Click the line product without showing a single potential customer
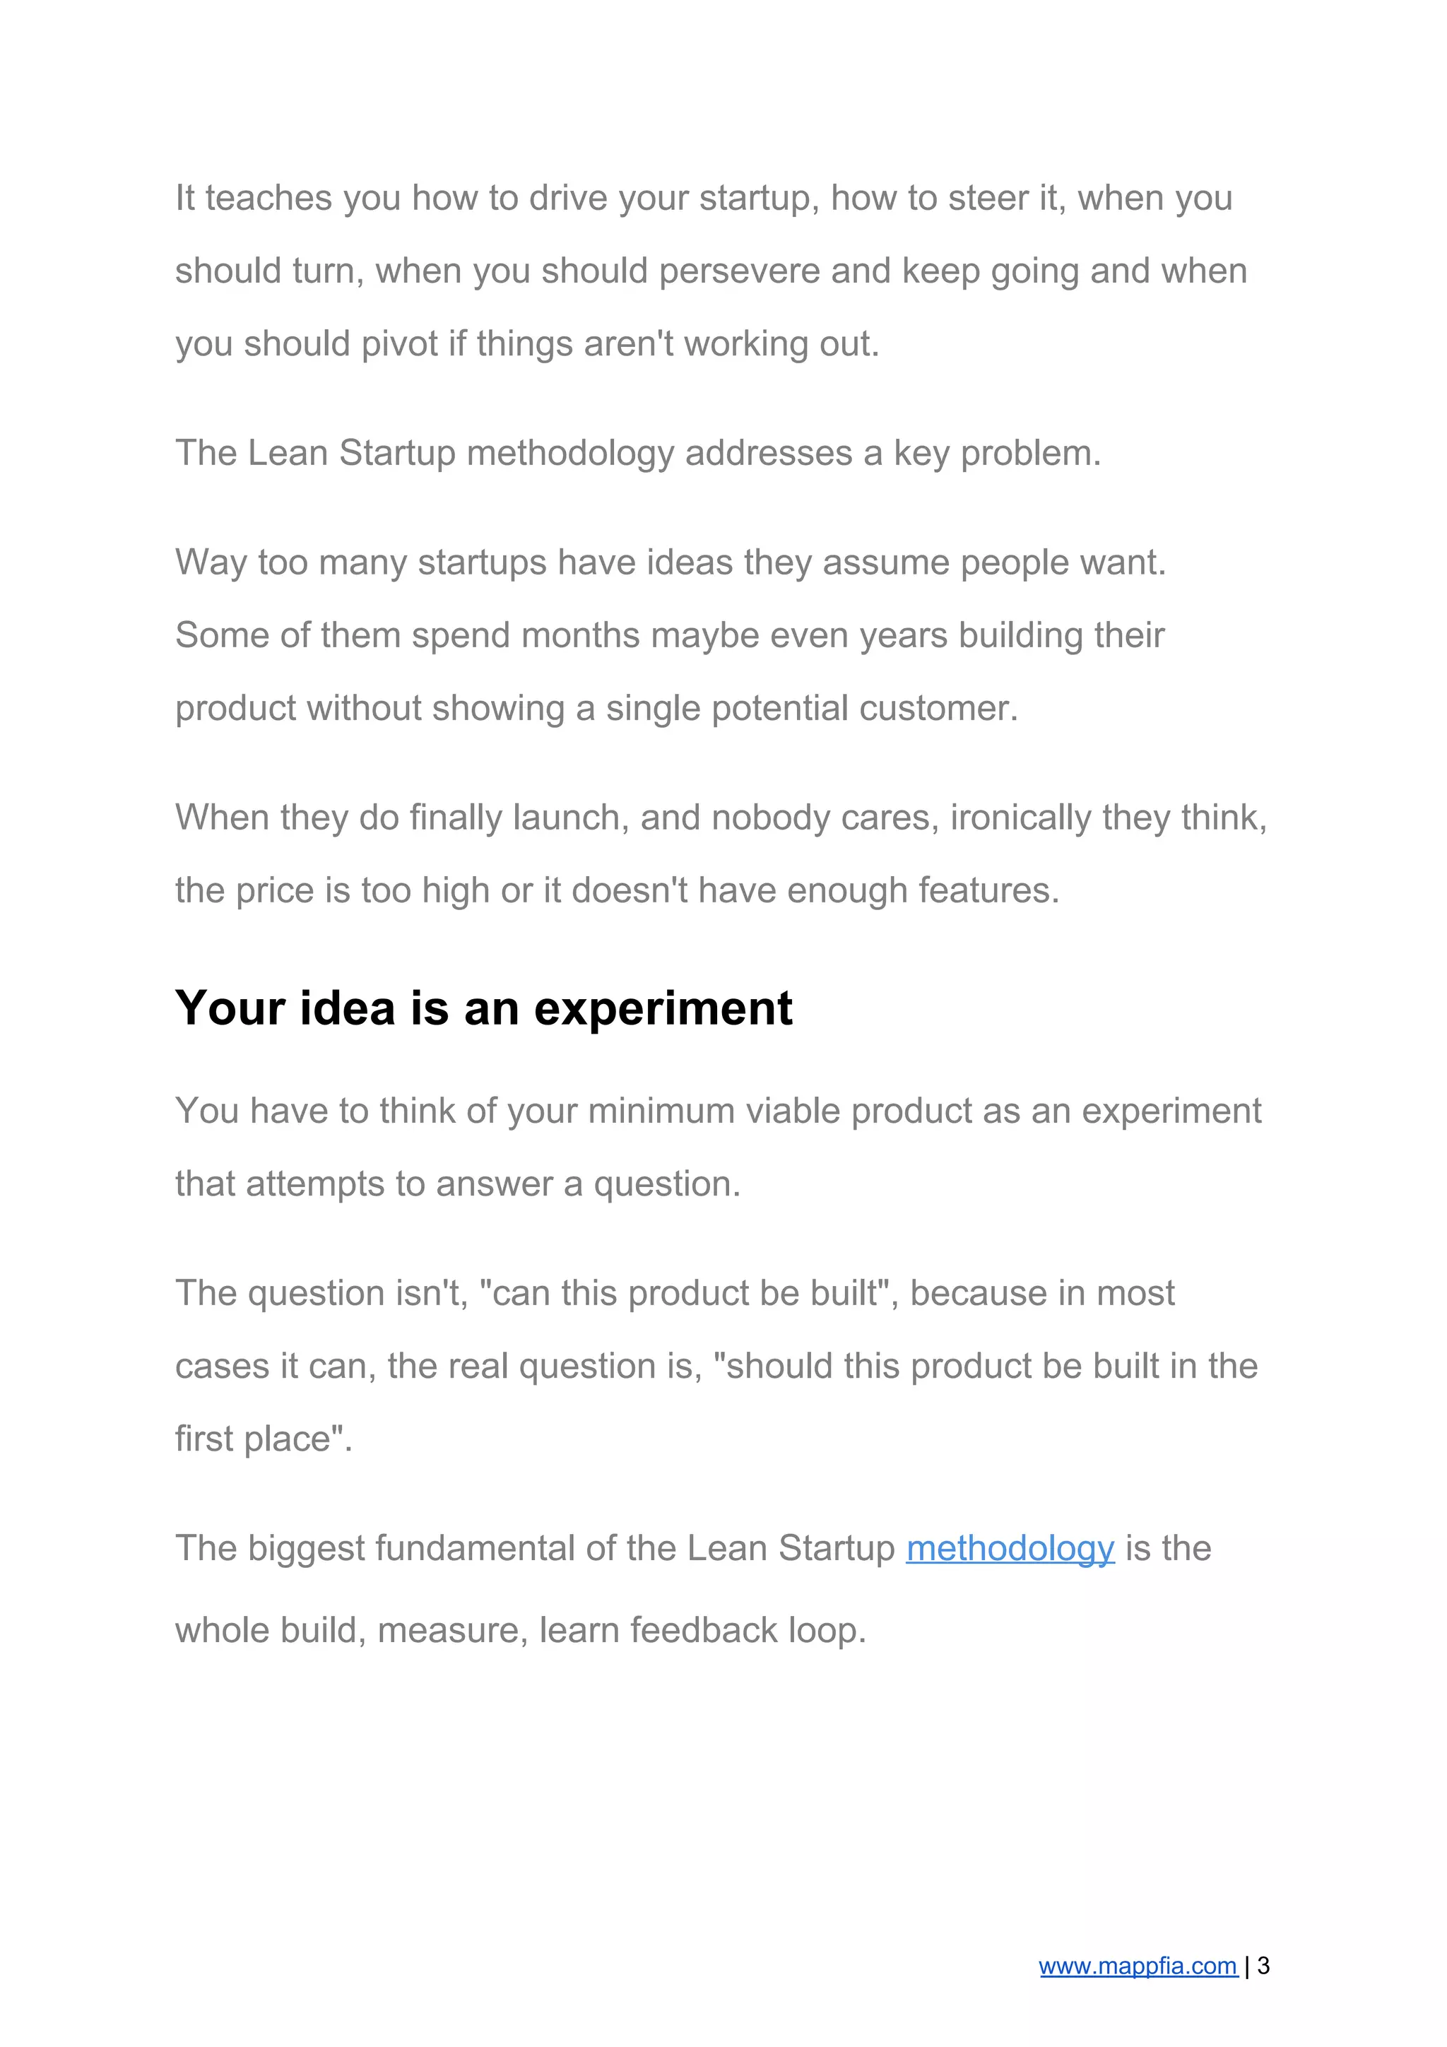The image size is (1447, 2047). [x=596, y=709]
